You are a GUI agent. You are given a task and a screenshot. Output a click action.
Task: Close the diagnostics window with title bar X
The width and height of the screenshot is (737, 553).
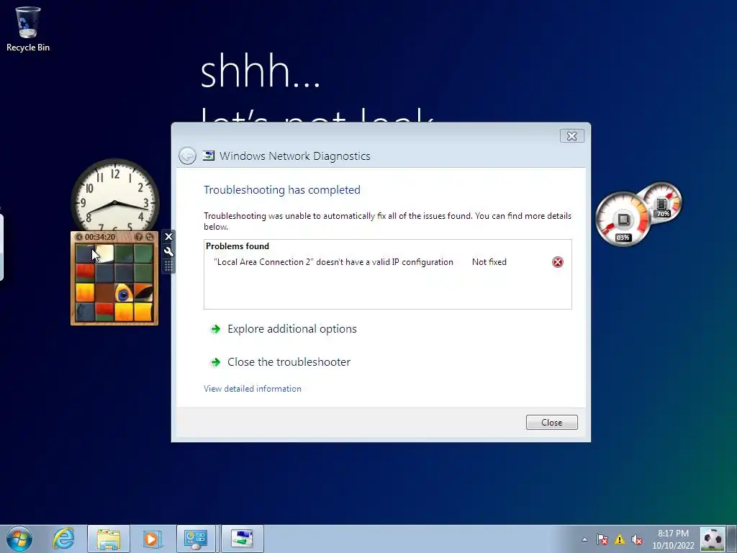[572, 136]
